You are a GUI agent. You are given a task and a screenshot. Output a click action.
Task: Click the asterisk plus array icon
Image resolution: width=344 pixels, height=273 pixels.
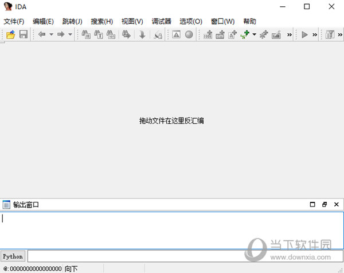tap(264, 34)
